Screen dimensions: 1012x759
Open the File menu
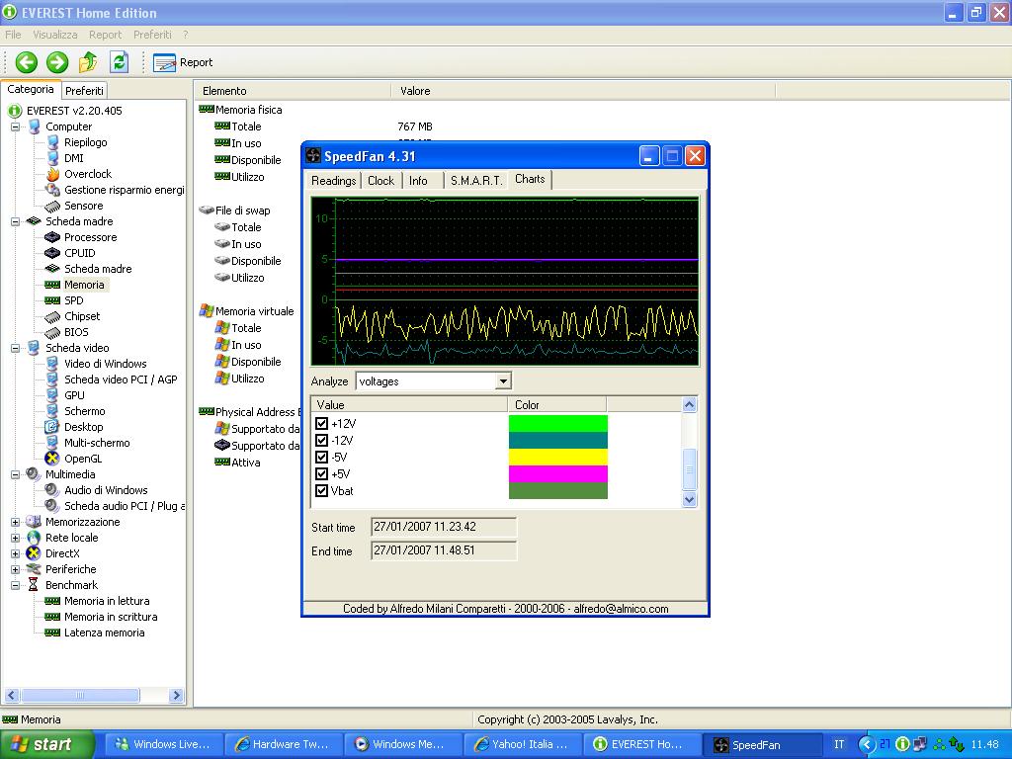[13, 35]
